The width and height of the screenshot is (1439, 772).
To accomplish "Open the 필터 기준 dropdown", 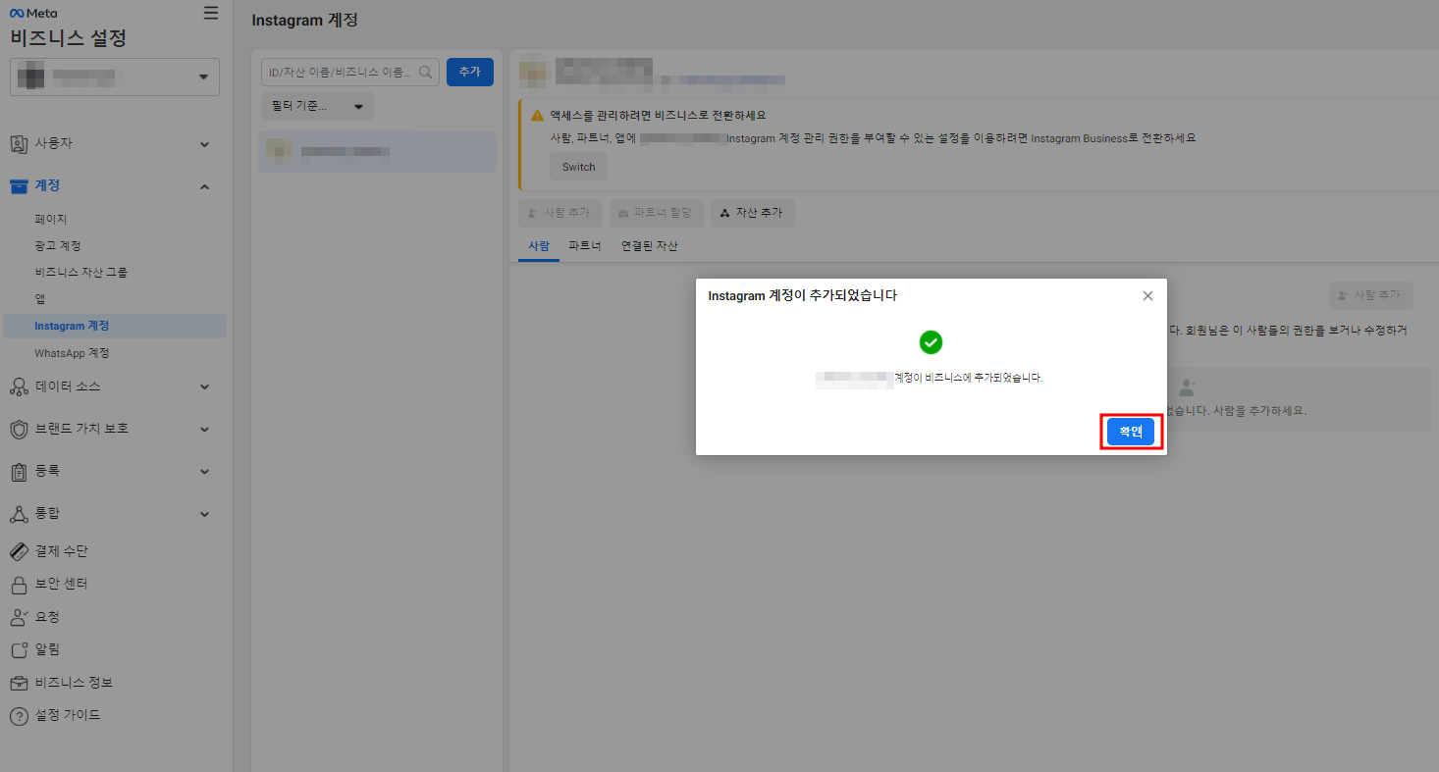I will pos(317,106).
